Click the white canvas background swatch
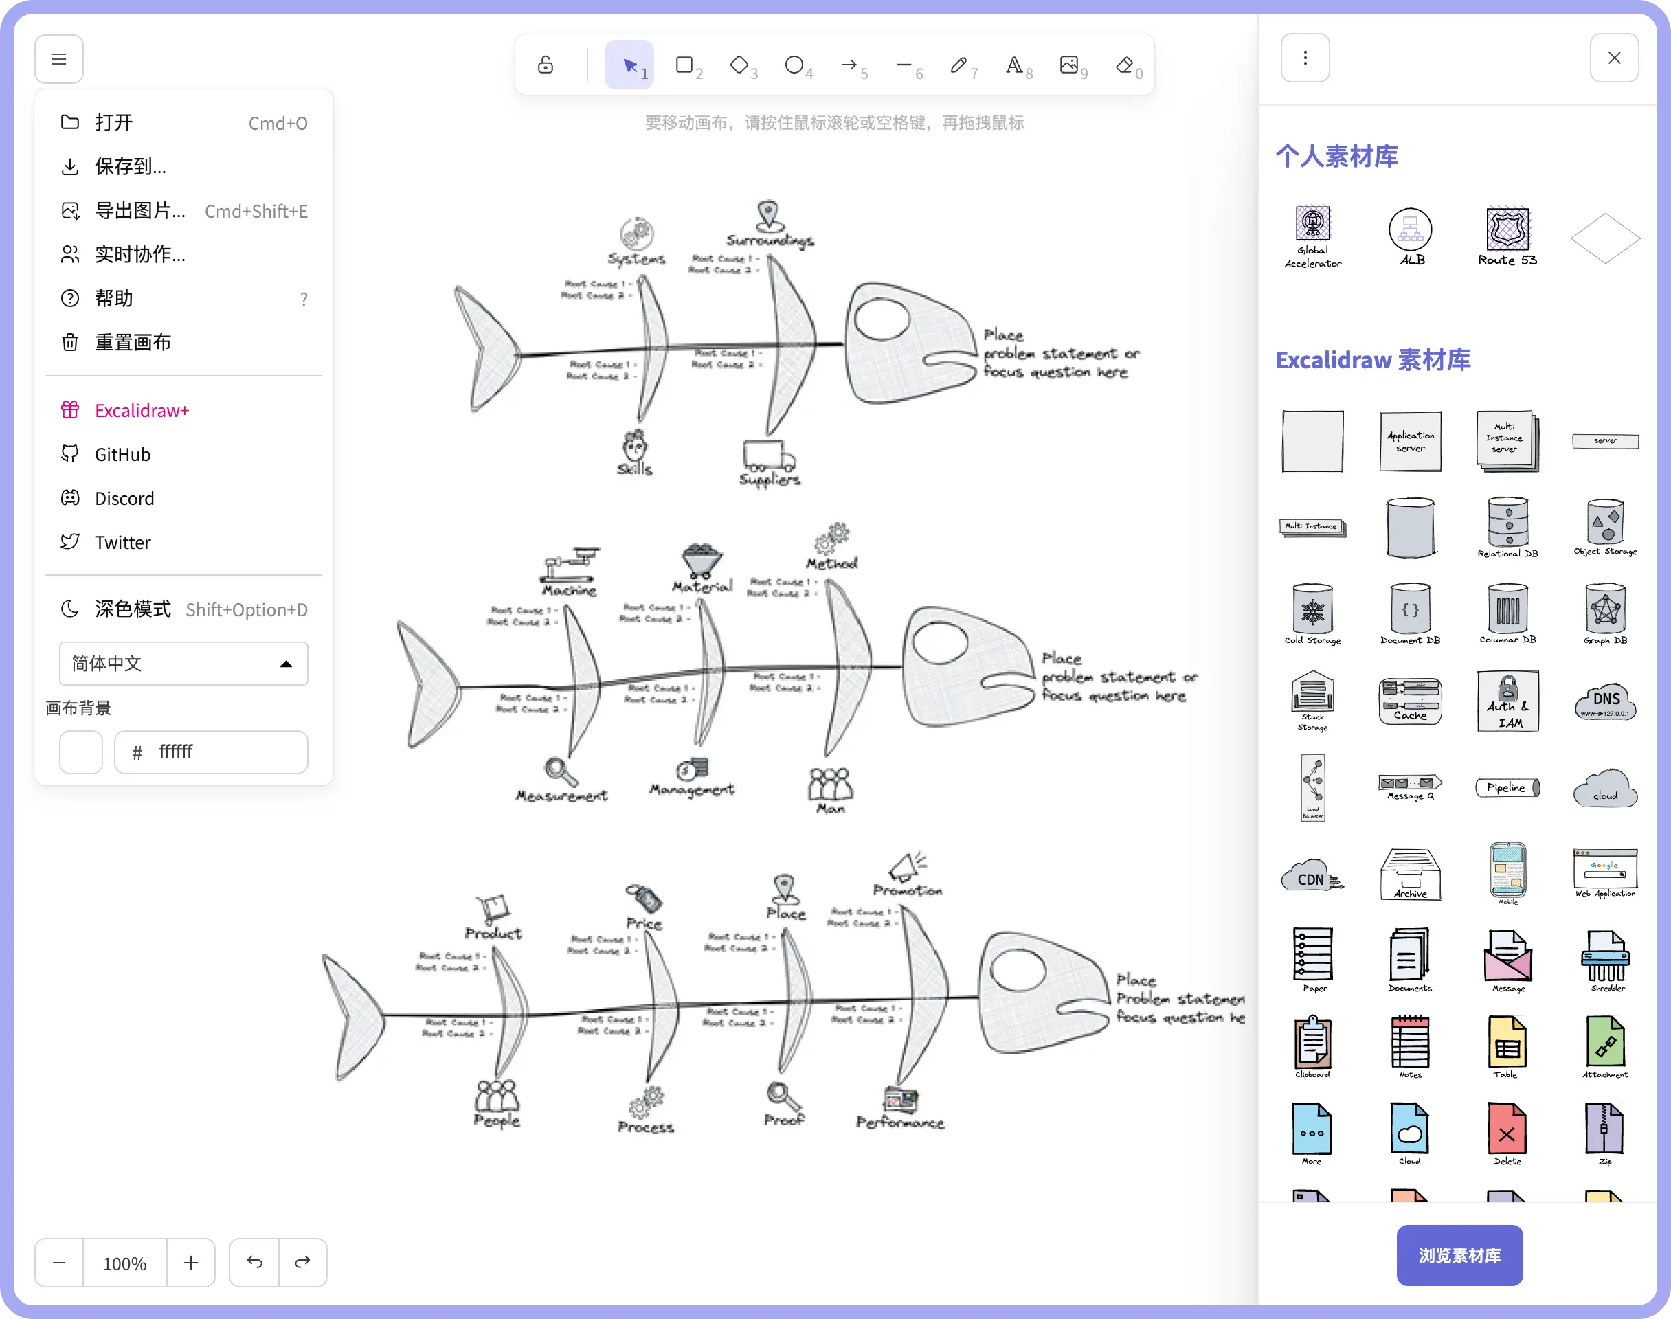 pyautogui.click(x=81, y=752)
